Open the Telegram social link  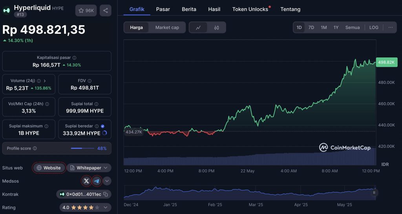(97, 181)
